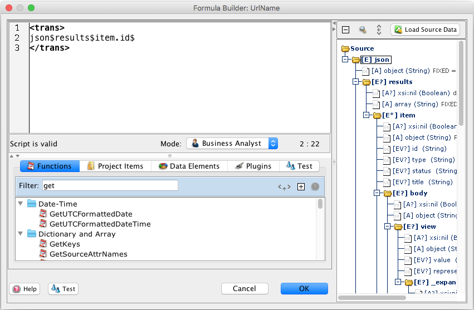Image resolution: width=474 pixels, height=310 pixels.
Task: Open the Data Elements tab
Action: (x=189, y=166)
